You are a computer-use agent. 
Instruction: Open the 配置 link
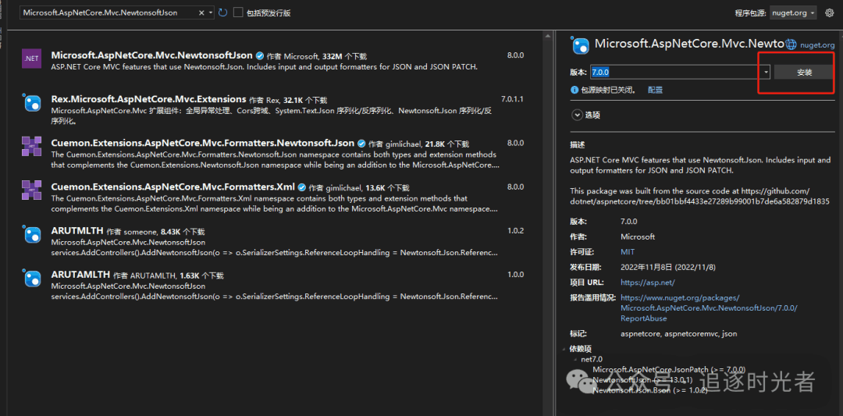pyautogui.click(x=655, y=91)
